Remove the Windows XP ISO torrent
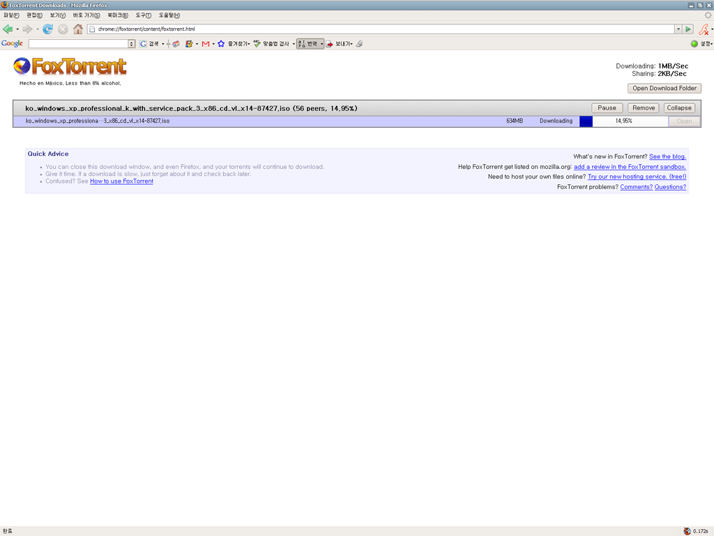 pos(644,108)
